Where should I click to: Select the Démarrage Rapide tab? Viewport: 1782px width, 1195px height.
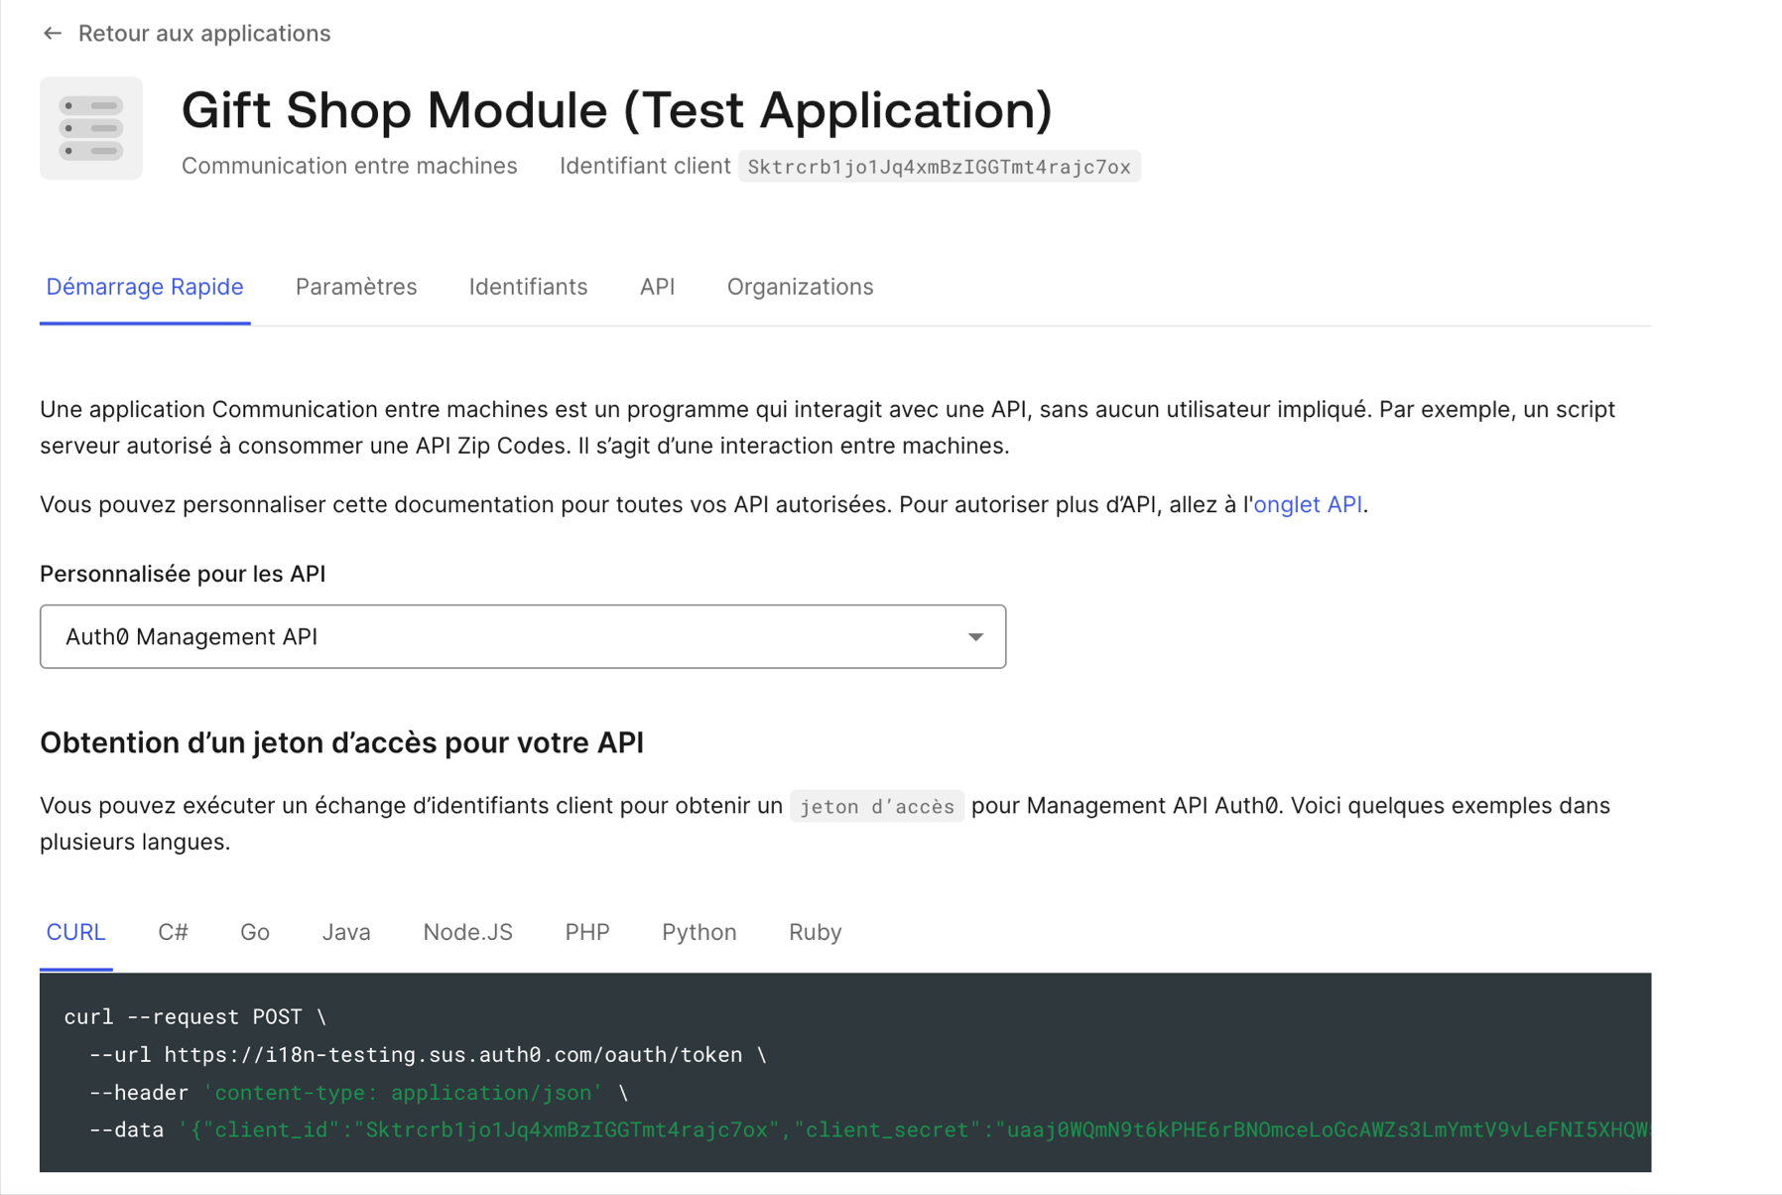pos(145,287)
